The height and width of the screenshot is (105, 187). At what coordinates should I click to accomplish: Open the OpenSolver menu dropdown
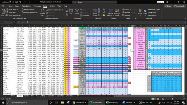[x=153, y=15]
